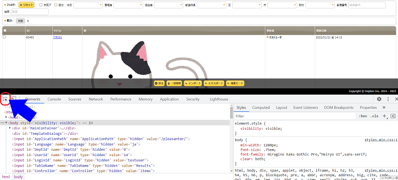Switch to the Elements tab
This screenshot has width=398, height=180.
[x=33, y=99]
